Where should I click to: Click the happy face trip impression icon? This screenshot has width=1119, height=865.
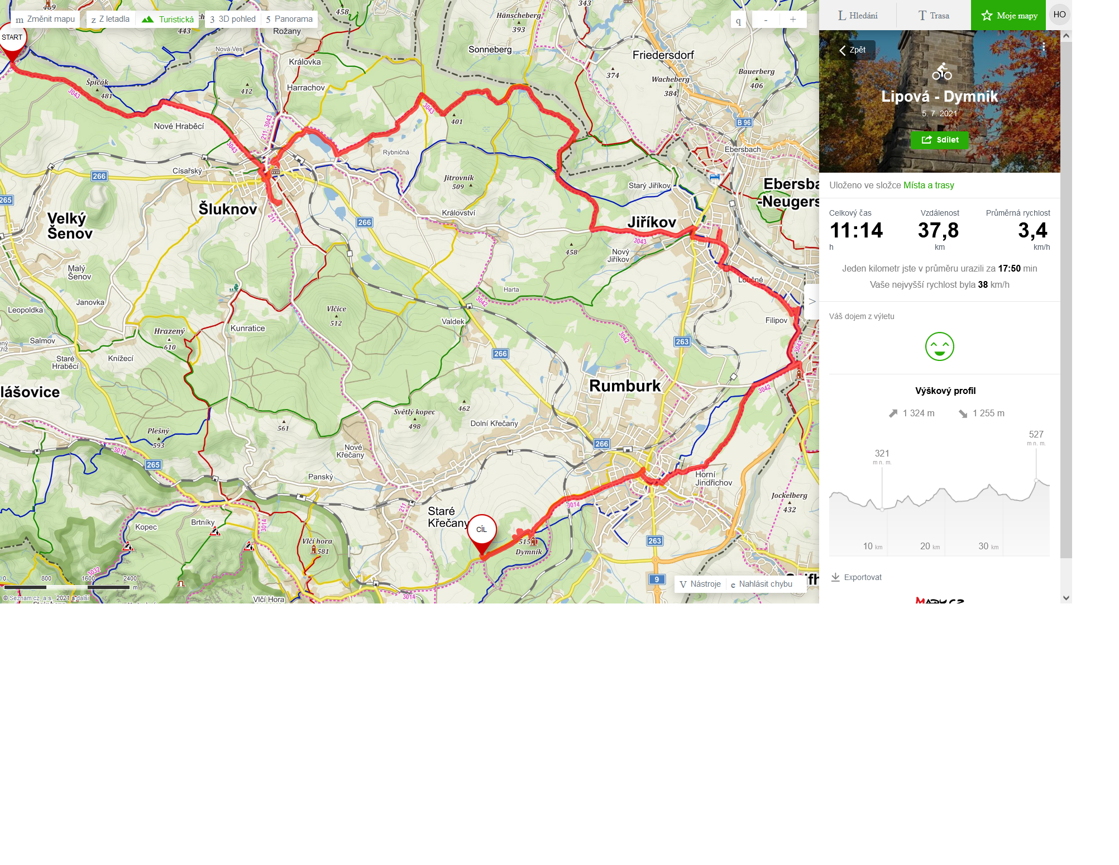pyautogui.click(x=940, y=346)
